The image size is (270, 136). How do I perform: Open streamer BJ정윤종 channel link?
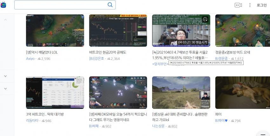[x=221, y=59]
